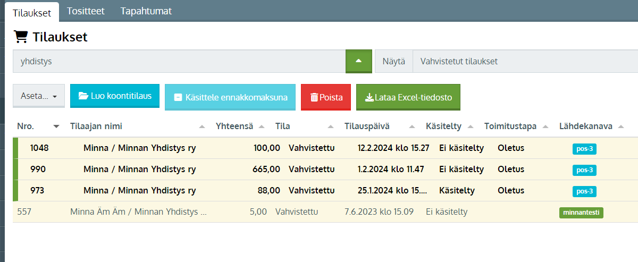The height and width of the screenshot is (262, 638).
Task: Sort by Nro. column arrow
Action: [56, 126]
